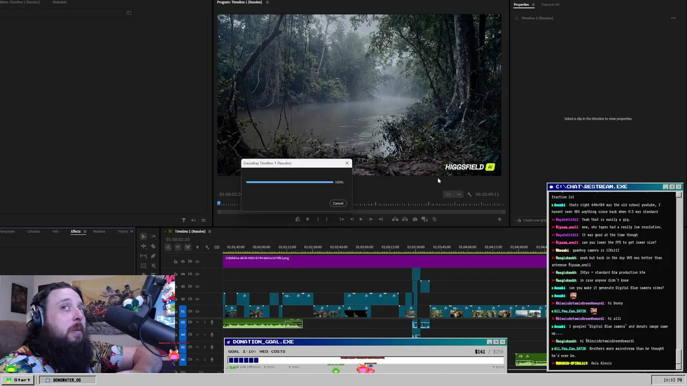687x386 pixels.
Task: Solo audio track A3
Action: tap(204, 322)
